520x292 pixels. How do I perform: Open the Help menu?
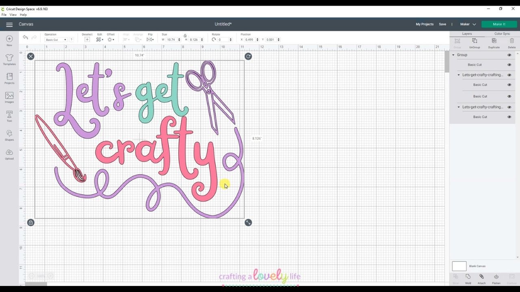point(23,15)
